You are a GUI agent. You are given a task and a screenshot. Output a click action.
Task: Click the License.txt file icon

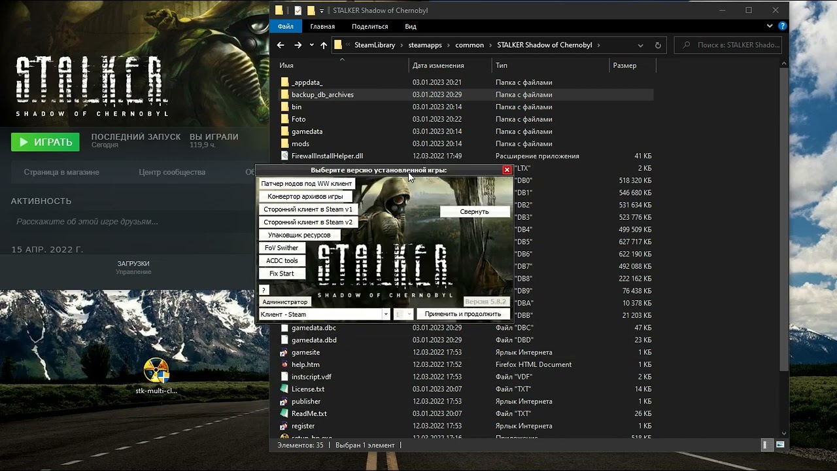tap(284, 389)
